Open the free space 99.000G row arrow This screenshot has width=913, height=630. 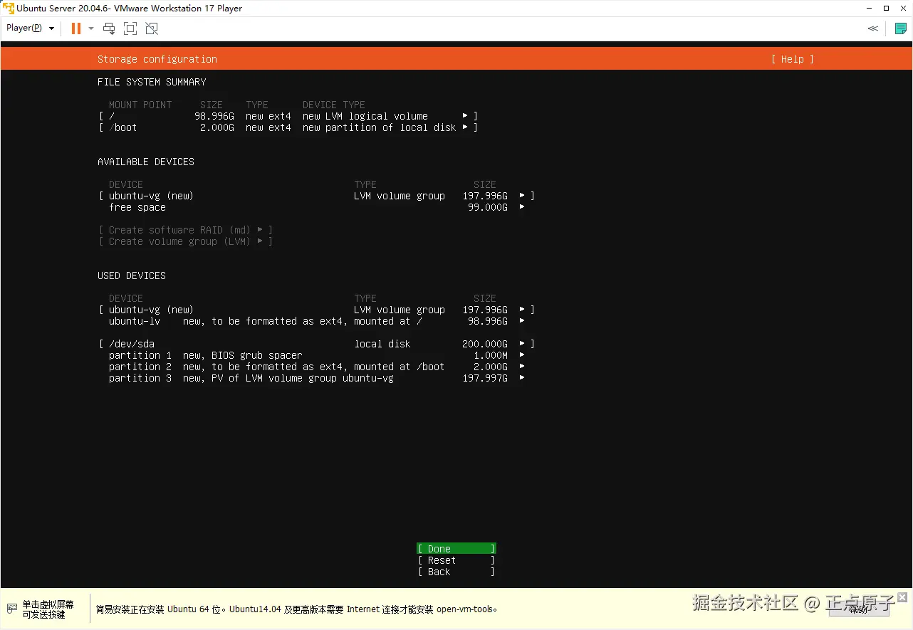point(522,207)
